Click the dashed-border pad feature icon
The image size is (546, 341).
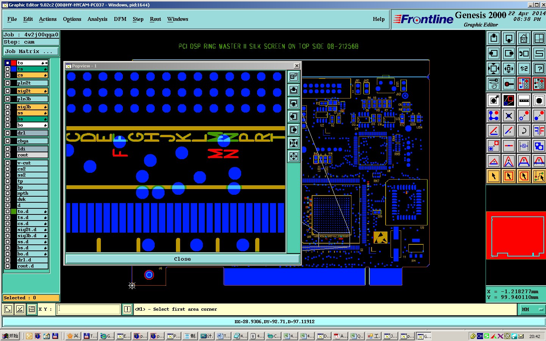pos(539,100)
